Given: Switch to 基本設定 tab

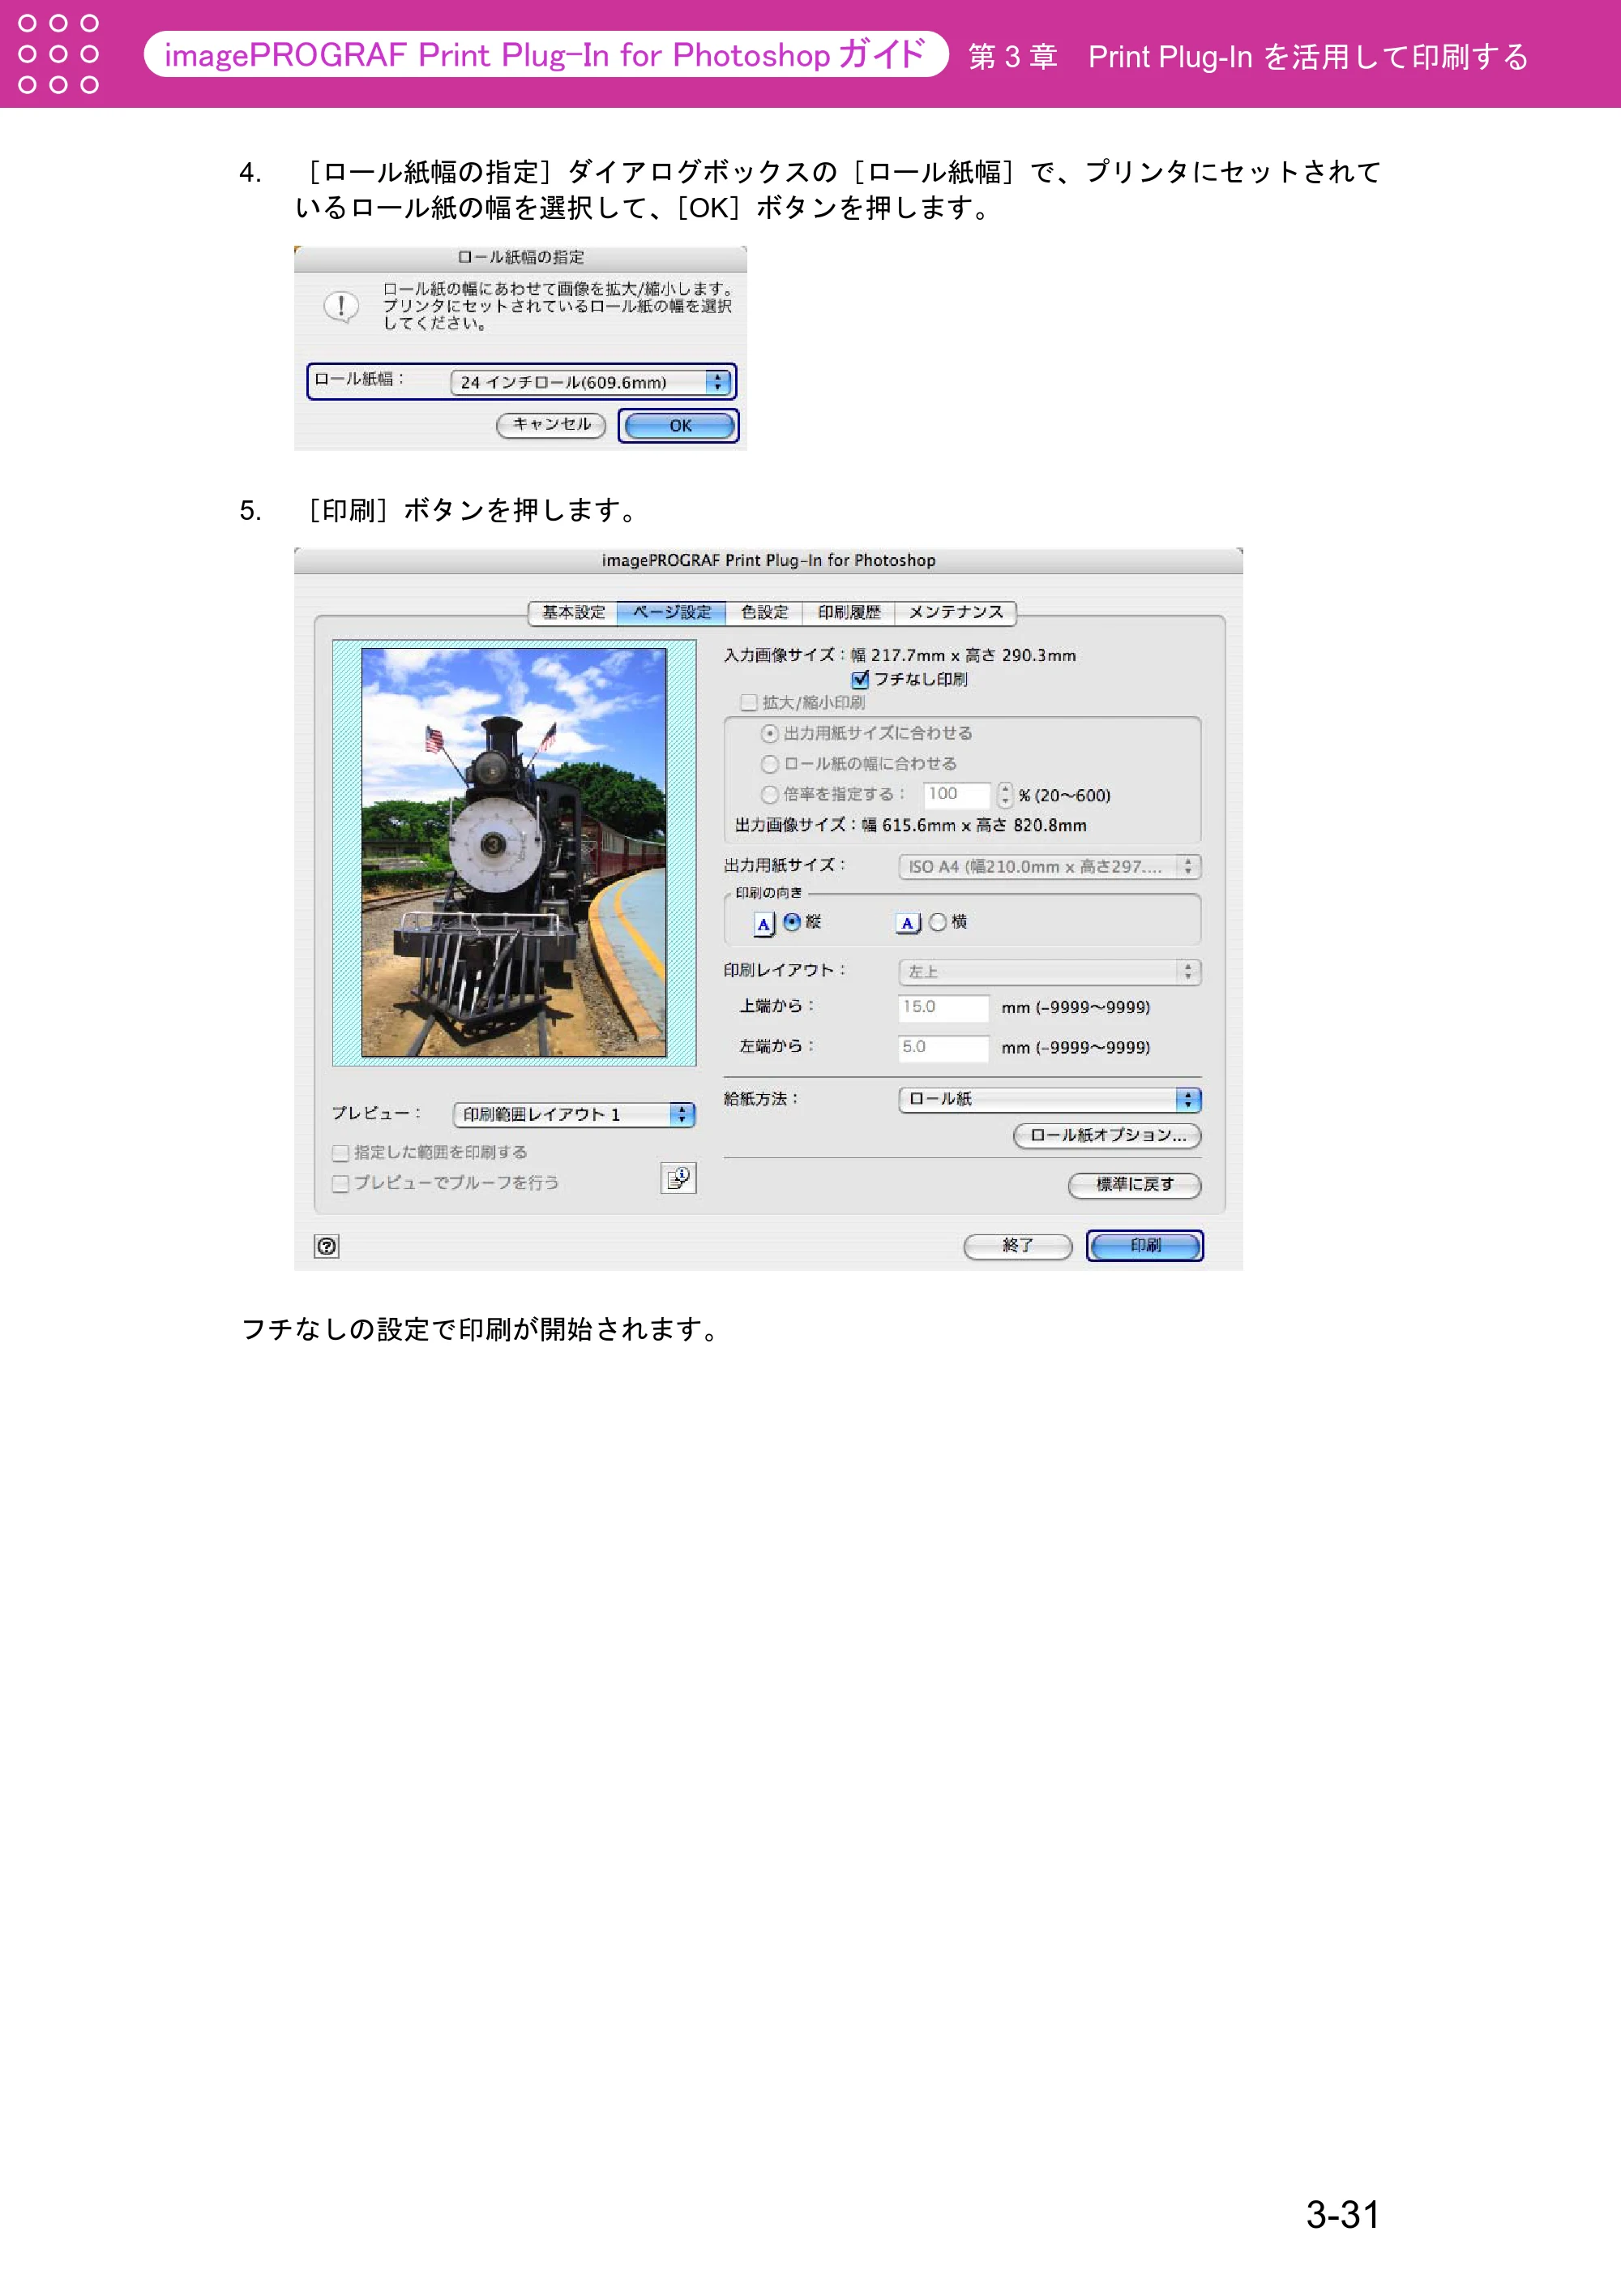Looking at the screenshot, I should point(573,612).
